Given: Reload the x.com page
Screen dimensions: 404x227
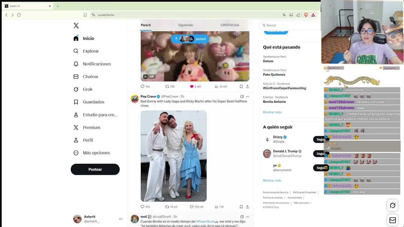Looking at the screenshot, I should click(19, 15).
